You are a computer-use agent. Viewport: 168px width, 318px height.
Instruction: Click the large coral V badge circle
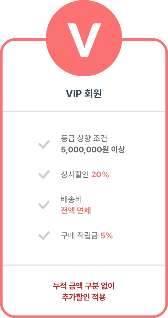pos(84,39)
